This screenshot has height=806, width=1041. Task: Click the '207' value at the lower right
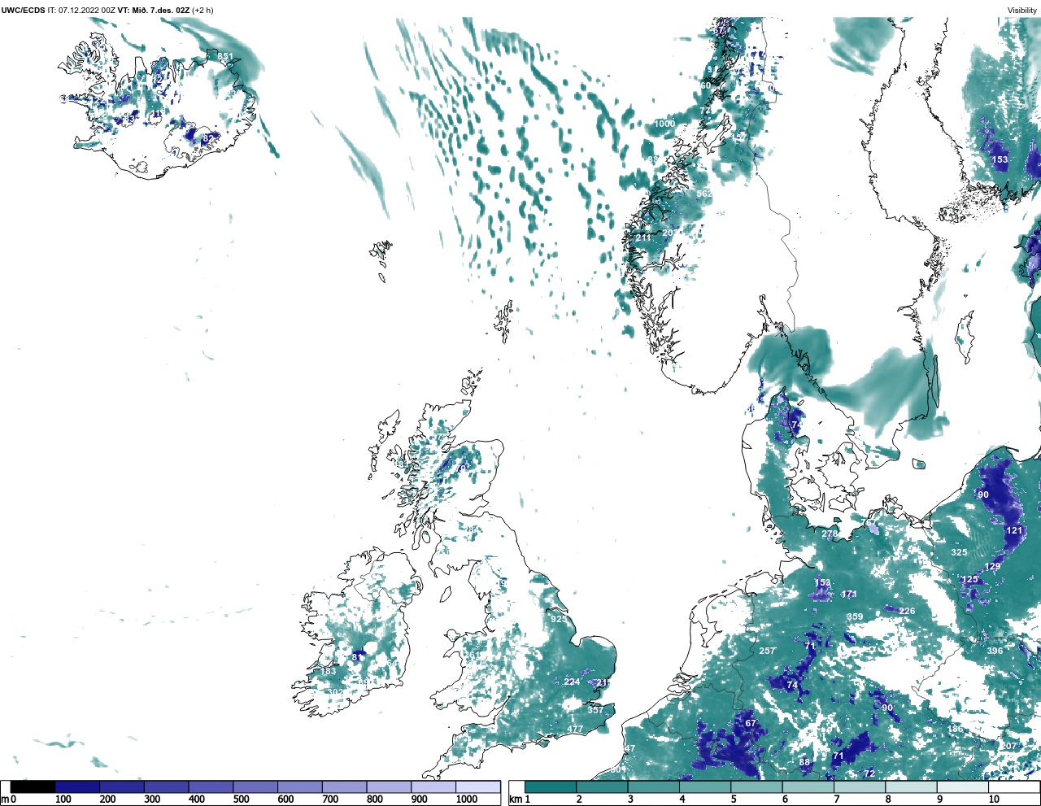click(x=1008, y=747)
